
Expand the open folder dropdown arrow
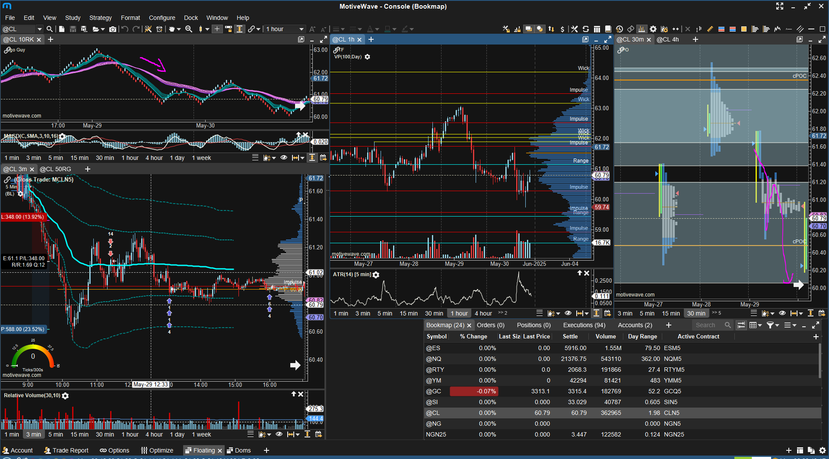103,29
